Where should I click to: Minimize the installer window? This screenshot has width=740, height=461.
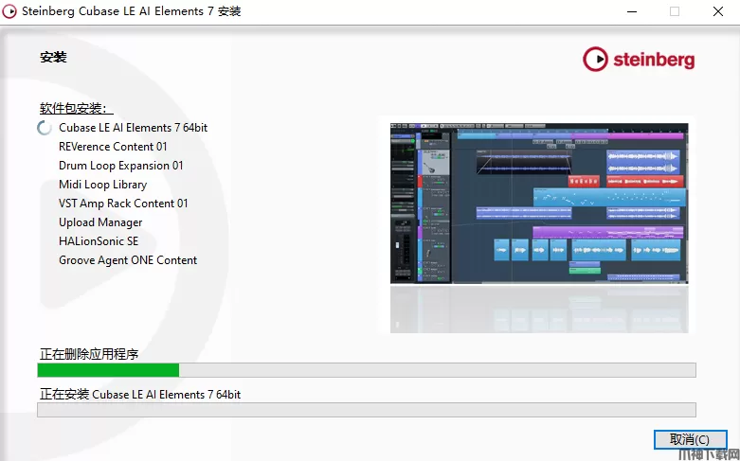tap(632, 11)
